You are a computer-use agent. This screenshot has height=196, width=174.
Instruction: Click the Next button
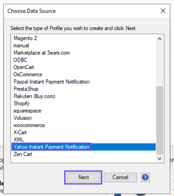click(84, 177)
